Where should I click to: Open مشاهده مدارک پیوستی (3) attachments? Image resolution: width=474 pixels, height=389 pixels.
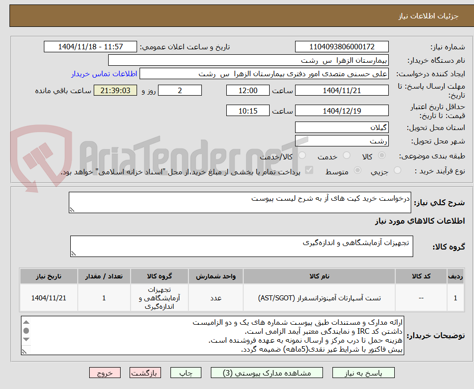coord(267,373)
